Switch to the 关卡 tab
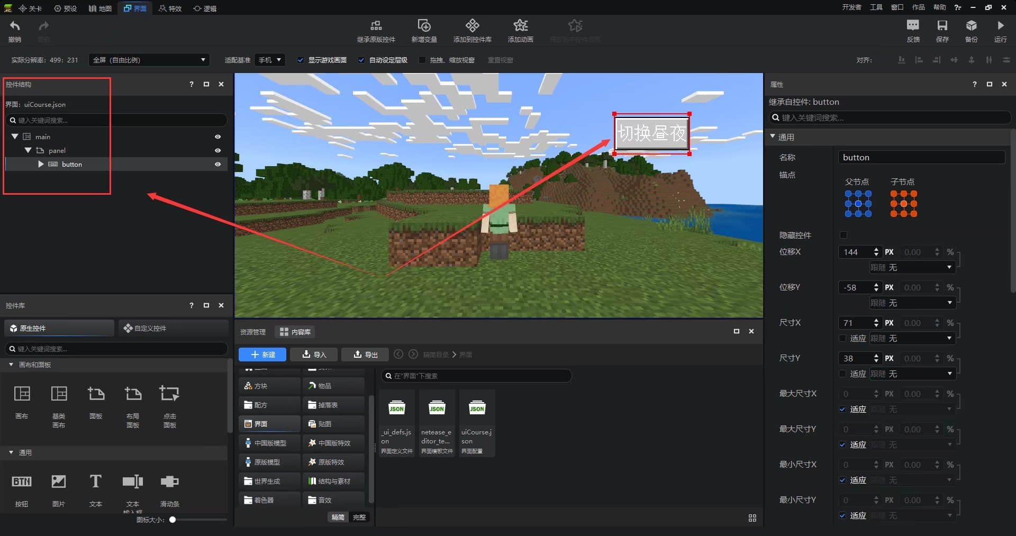Image resolution: width=1016 pixels, height=536 pixels. (x=31, y=8)
